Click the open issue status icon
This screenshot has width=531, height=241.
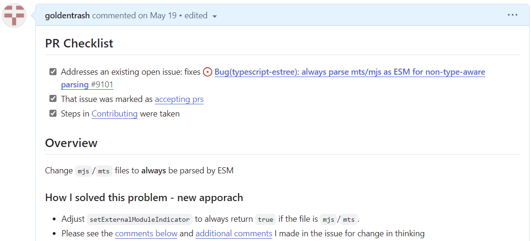pyautogui.click(x=208, y=72)
